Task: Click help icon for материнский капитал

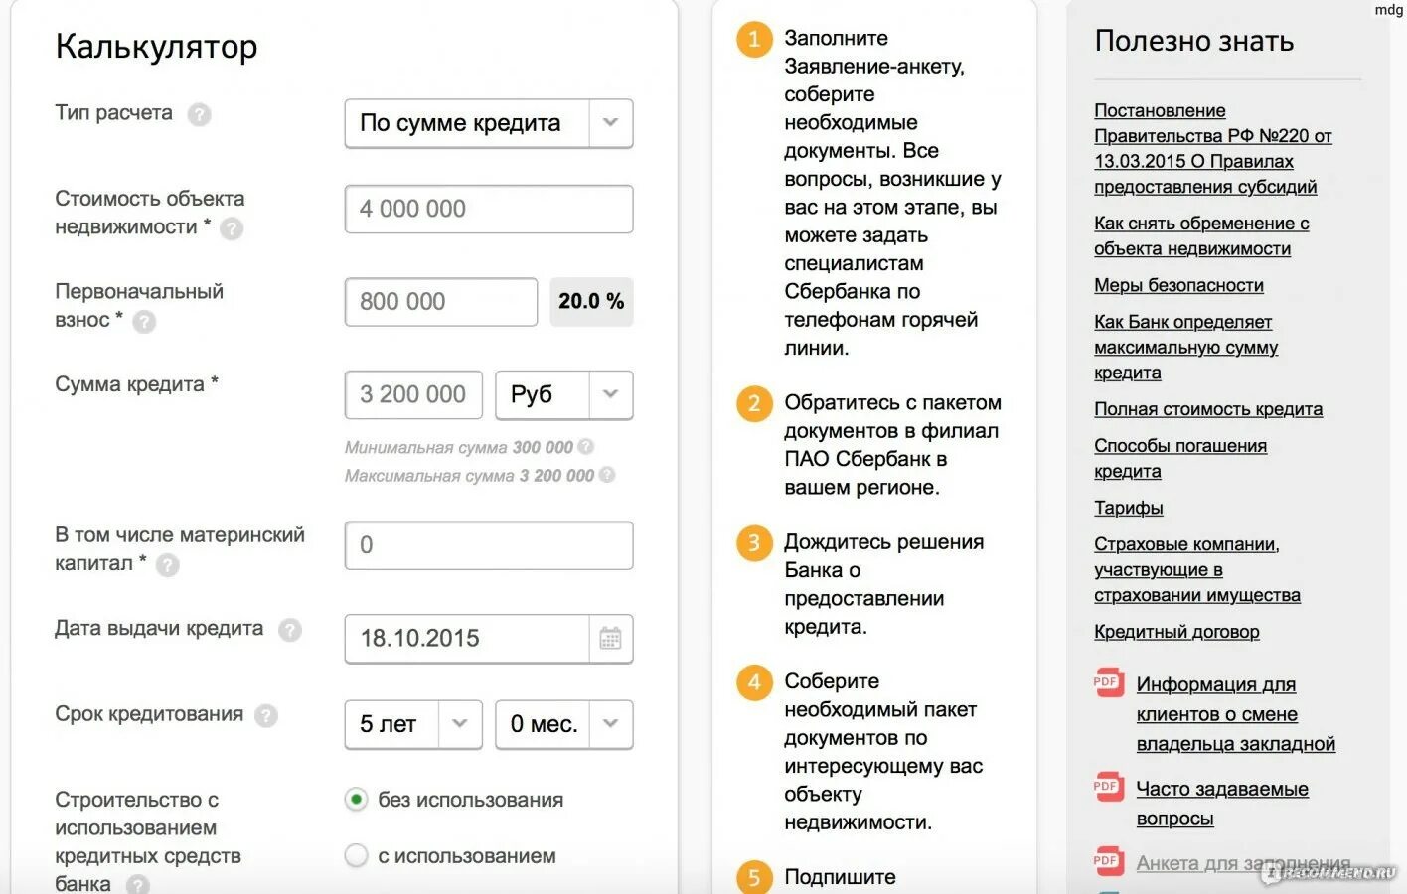Action: (168, 565)
